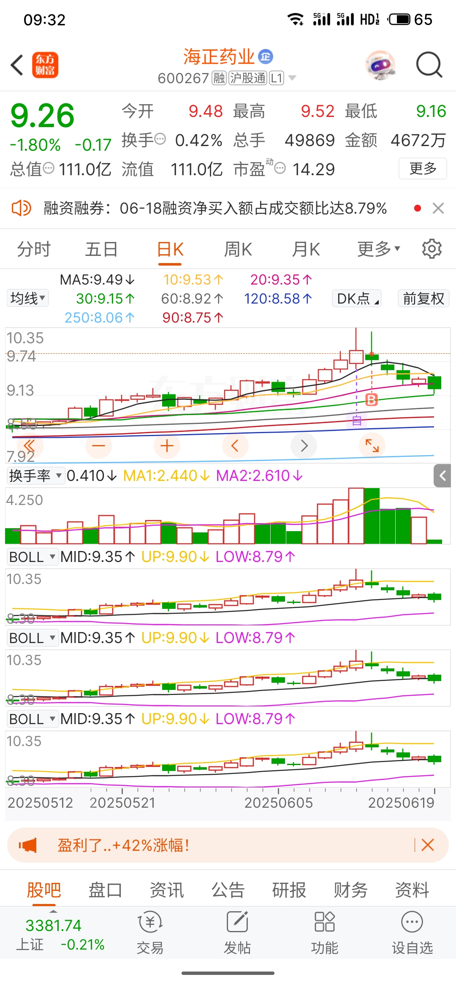Viewport: 456px width, 988px height.
Task: Tap the speaker announcement icon
Action: pyautogui.click(x=21, y=208)
